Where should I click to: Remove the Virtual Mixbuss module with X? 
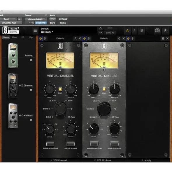pyautogui.click(x=124, y=38)
